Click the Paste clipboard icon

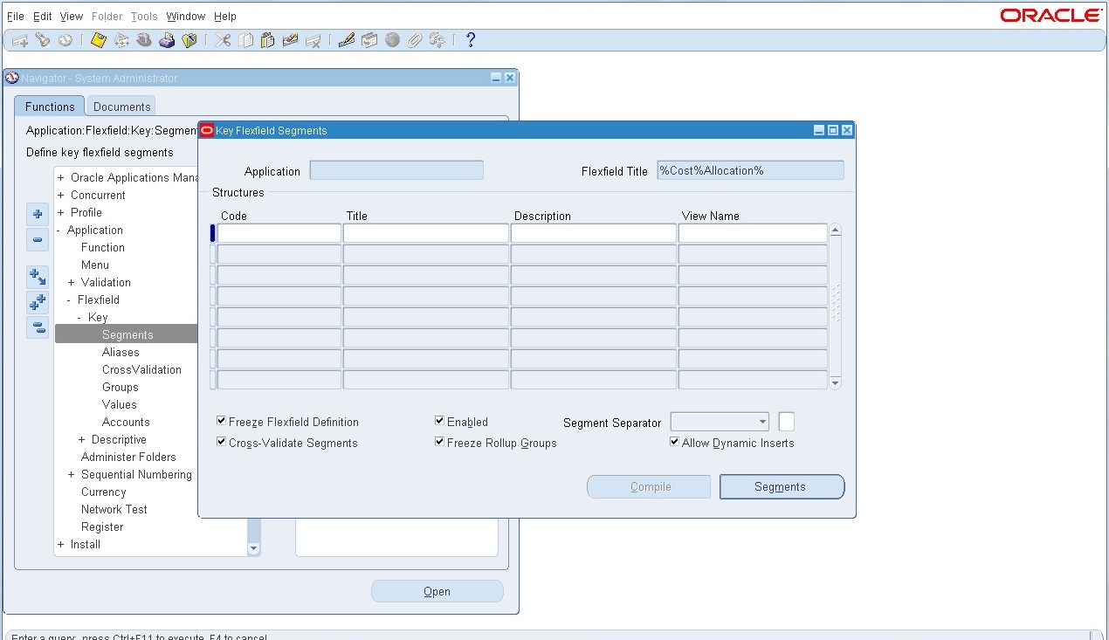[x=268, y=40]
